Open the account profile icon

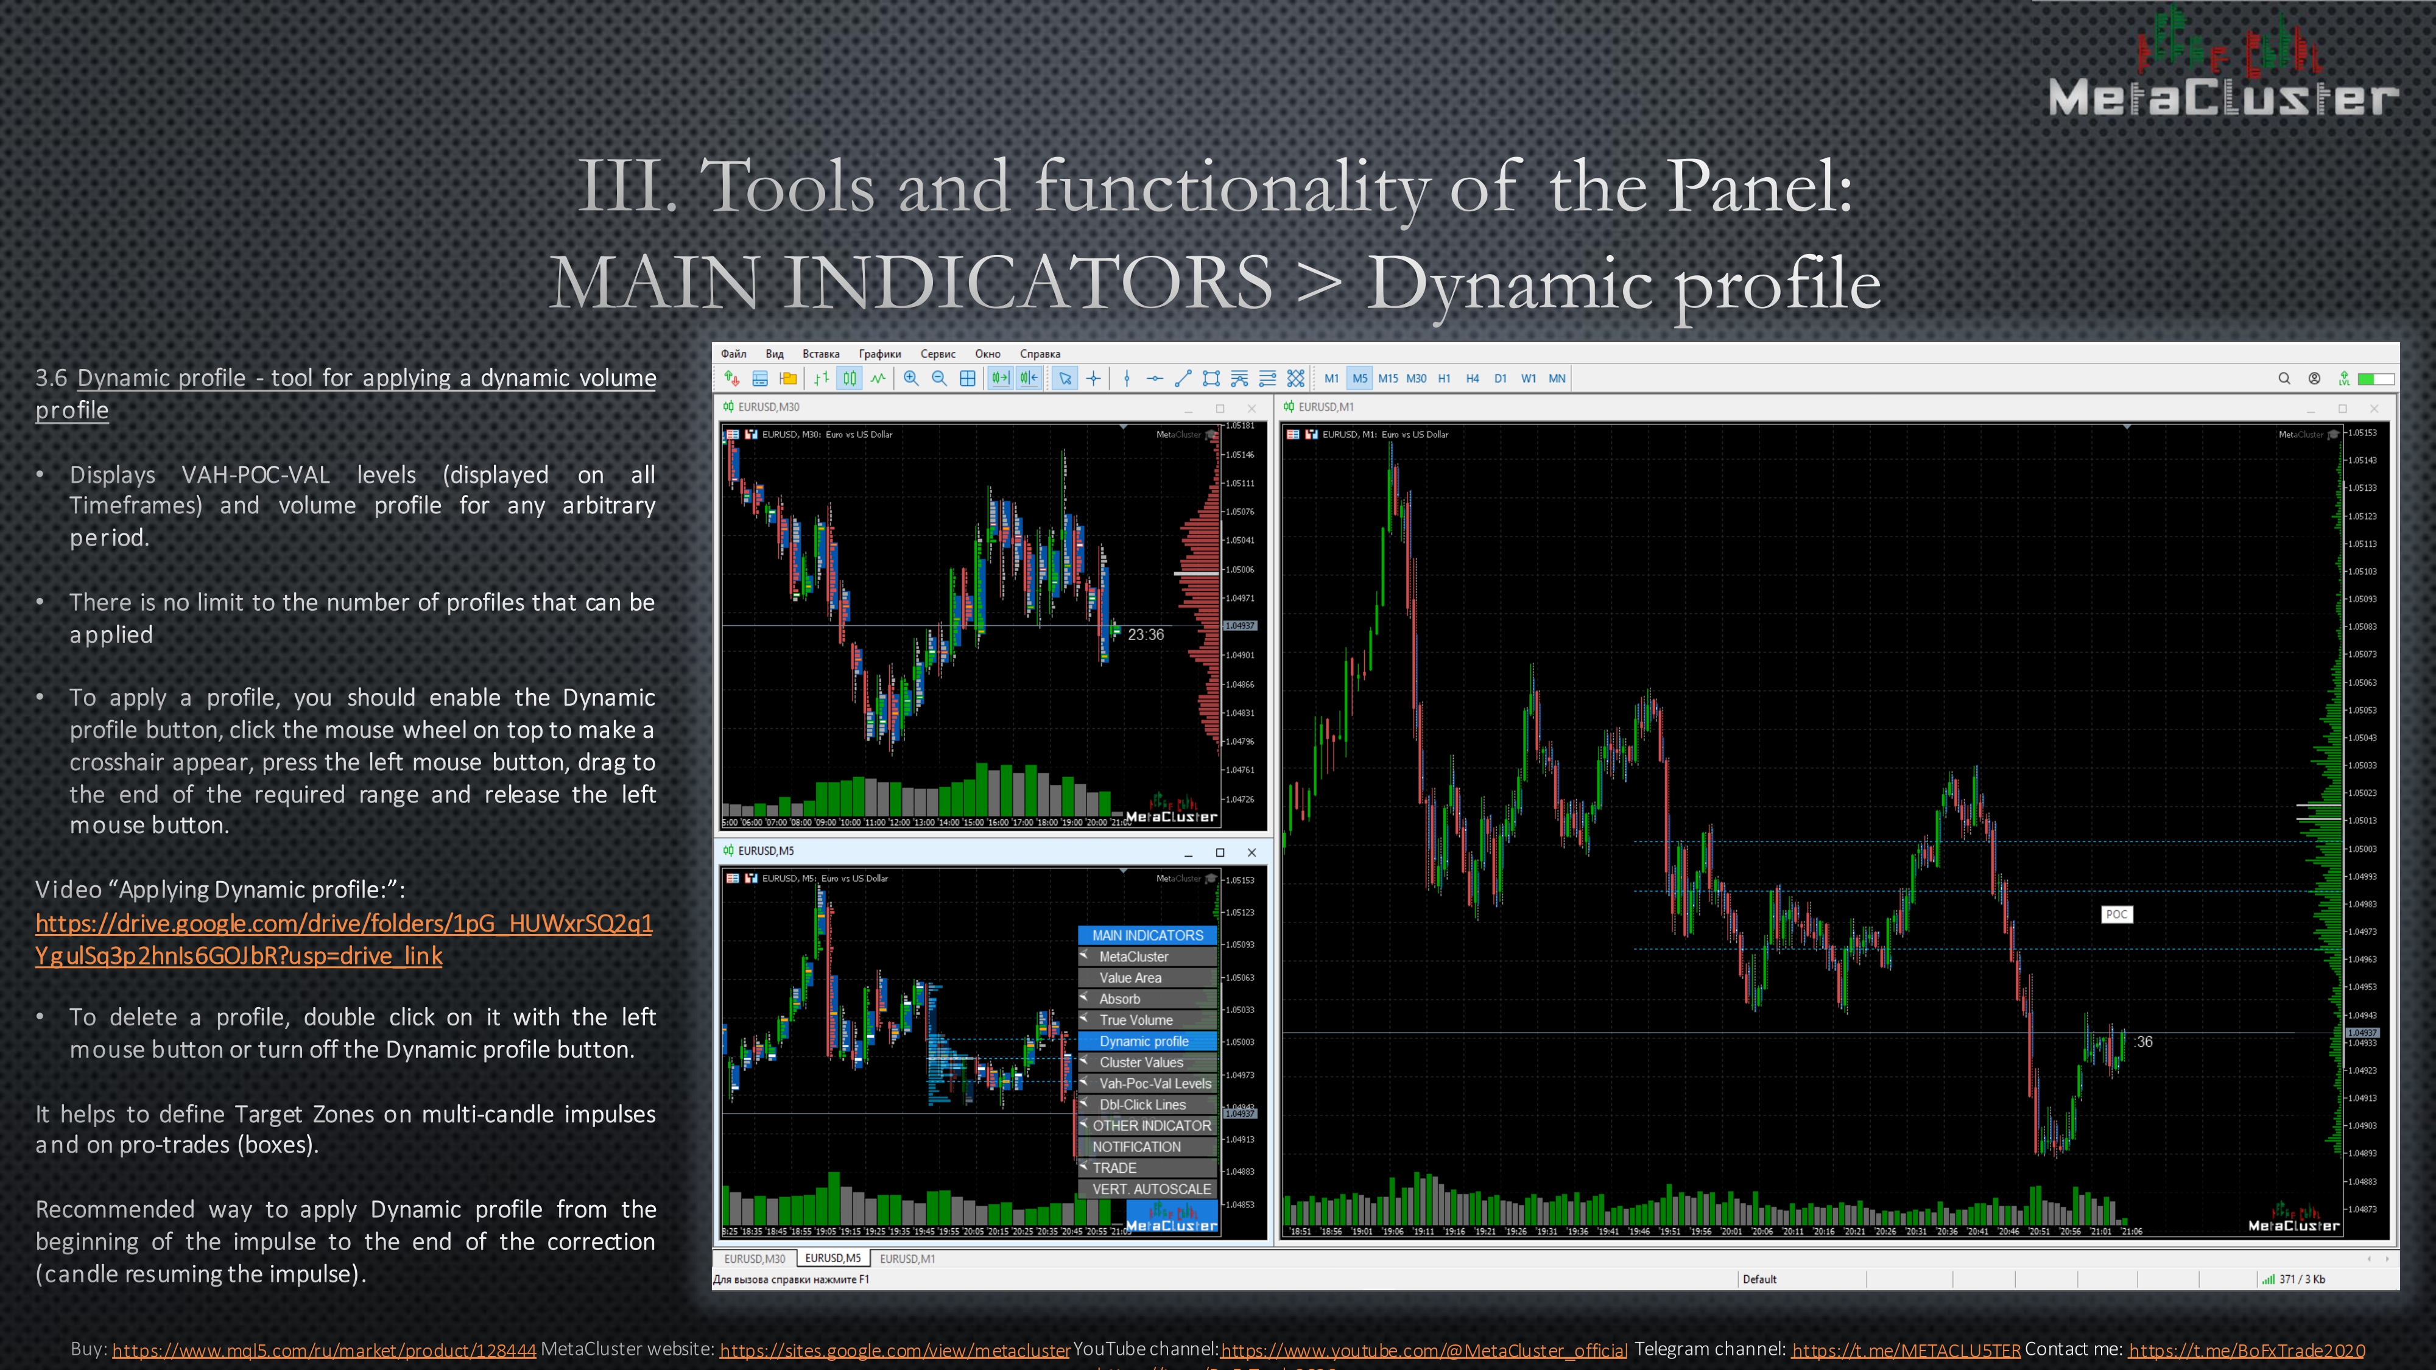point(2314,378)
